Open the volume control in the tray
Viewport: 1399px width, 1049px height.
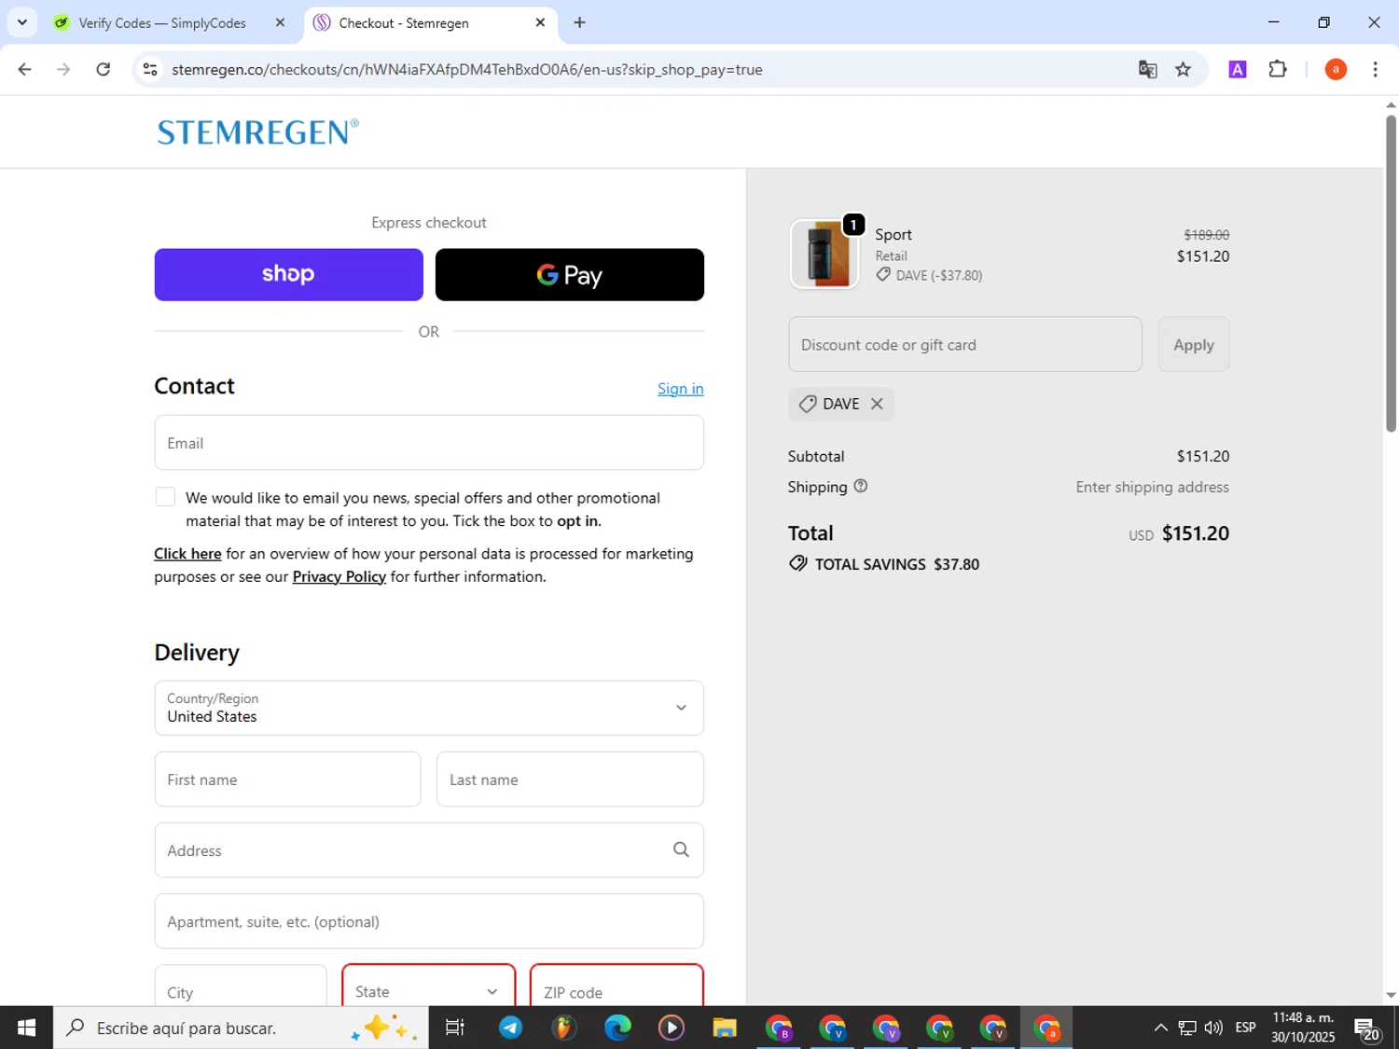tap(1213, 1028)
